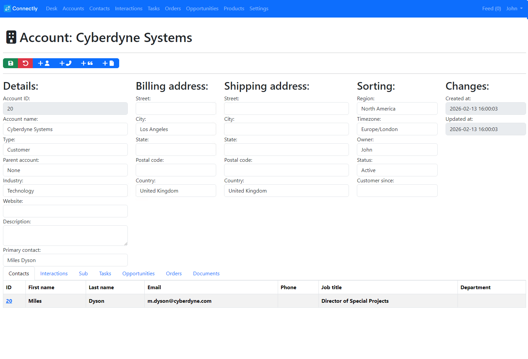Open contact ID 20 link
Viewport: 528px width, 359px height.
(9, 301)
